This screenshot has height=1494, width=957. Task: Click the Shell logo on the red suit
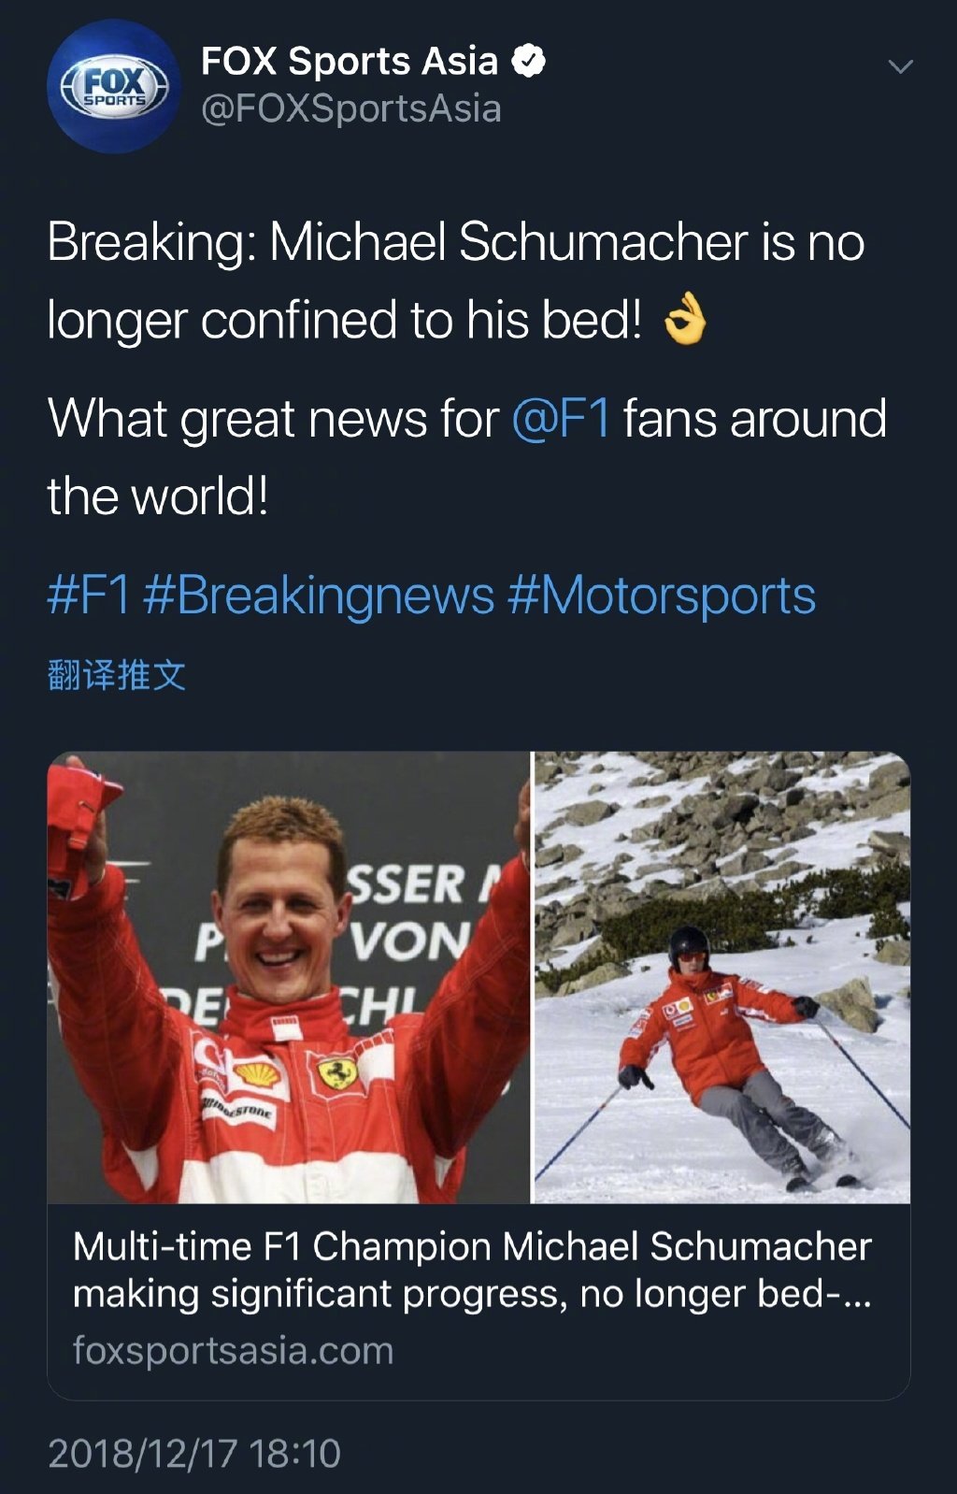(x=256, y=1072)
